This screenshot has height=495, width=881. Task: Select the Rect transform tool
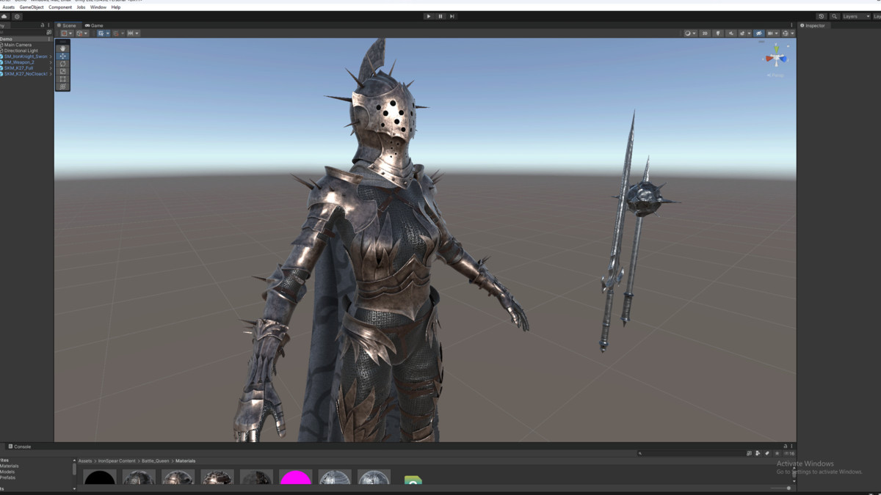pos(62,79)
